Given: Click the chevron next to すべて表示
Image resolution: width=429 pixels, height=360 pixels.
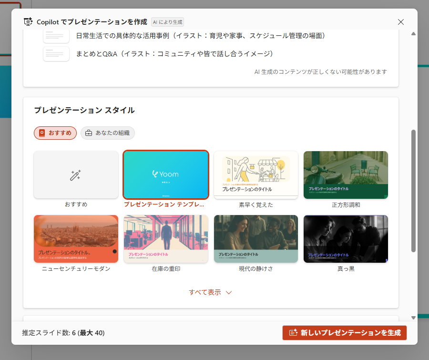Looking at the screenshot, I should click(x=229, y=293).
